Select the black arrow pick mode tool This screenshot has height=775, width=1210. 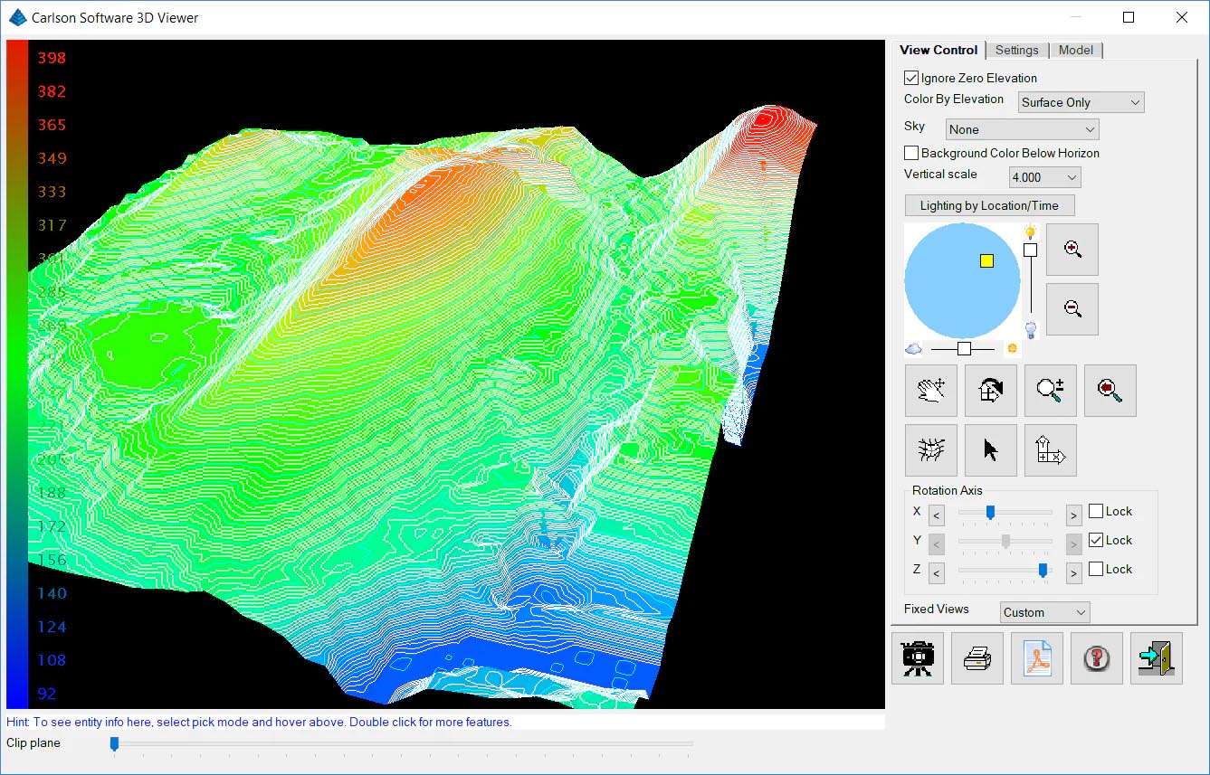991,449
